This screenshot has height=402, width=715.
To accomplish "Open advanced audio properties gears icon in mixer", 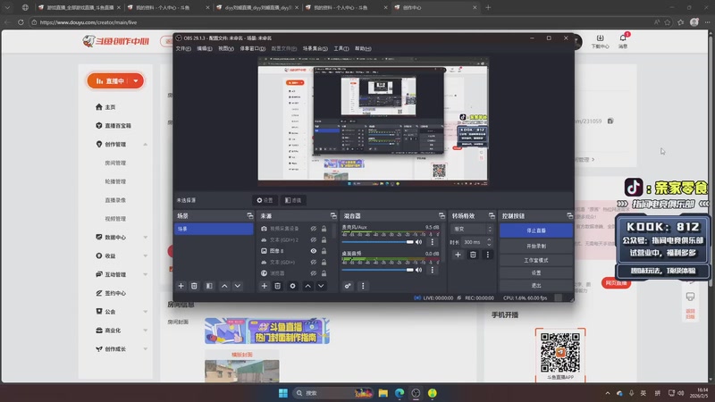I will pyautogui.click(x=348, y=286).
